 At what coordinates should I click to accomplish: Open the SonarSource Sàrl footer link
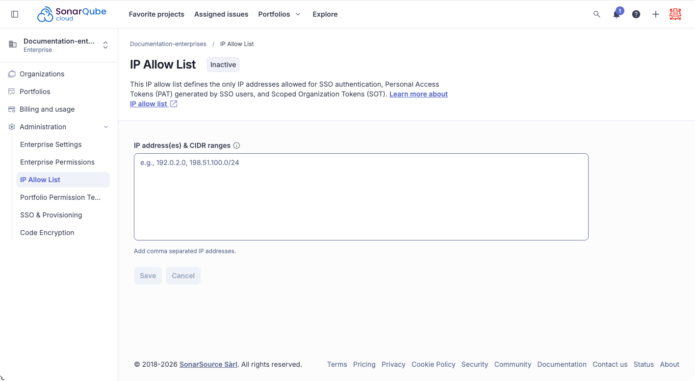pos(208,364)
